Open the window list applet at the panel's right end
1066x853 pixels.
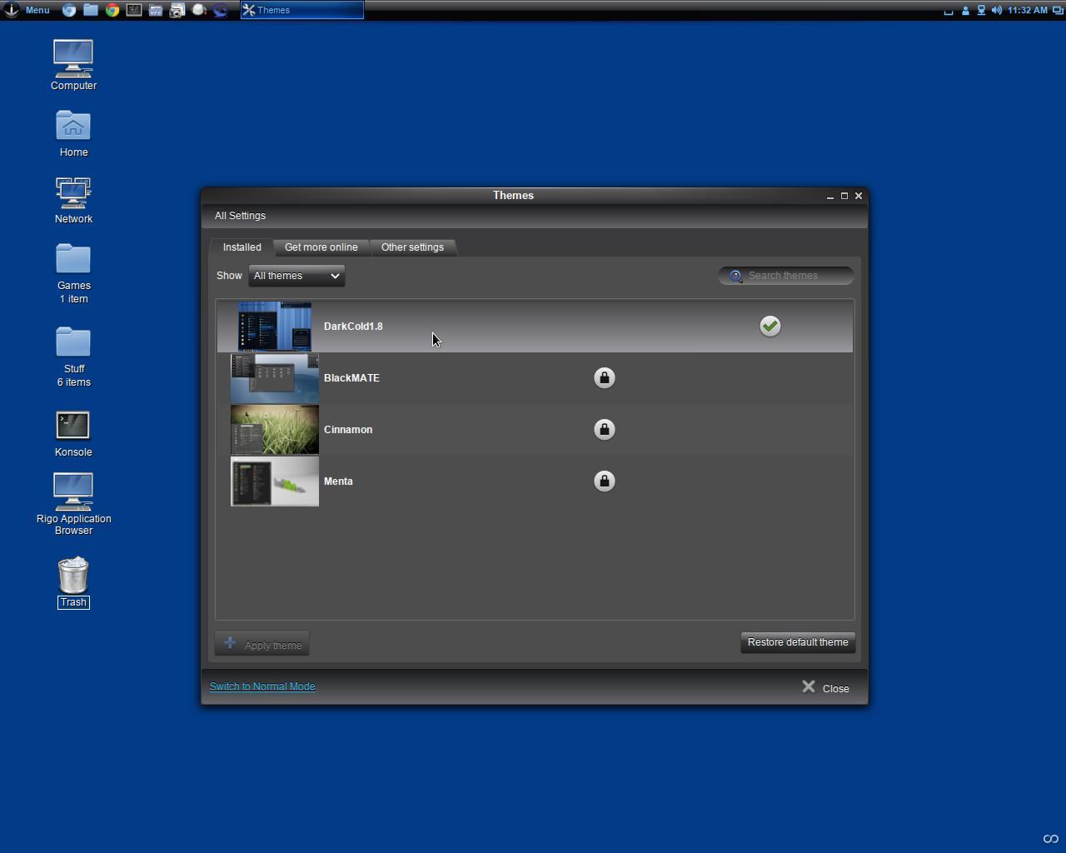[x=1058, y=10]
